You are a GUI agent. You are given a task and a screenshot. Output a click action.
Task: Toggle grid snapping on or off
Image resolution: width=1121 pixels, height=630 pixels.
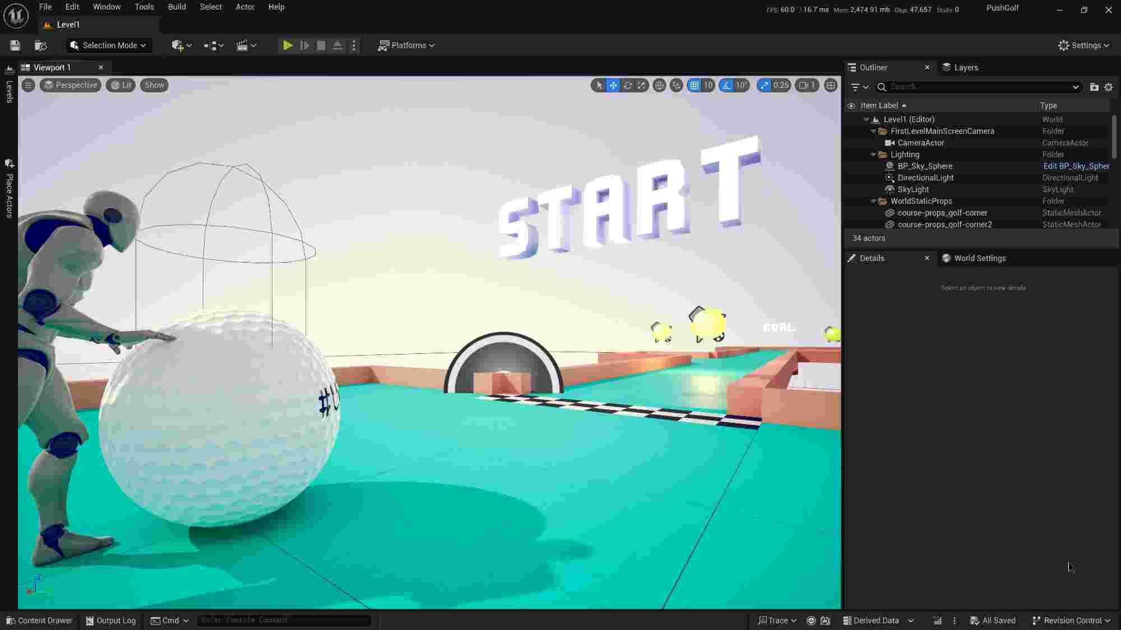(696, 85)
